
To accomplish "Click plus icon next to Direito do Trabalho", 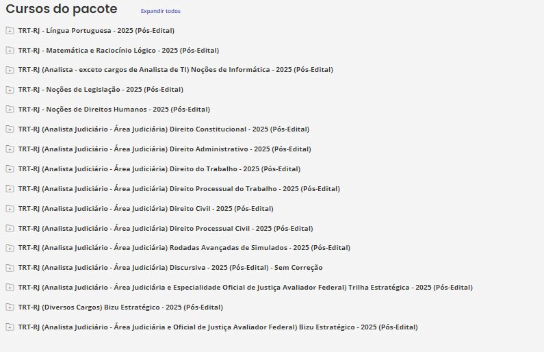I will [9, 169].
